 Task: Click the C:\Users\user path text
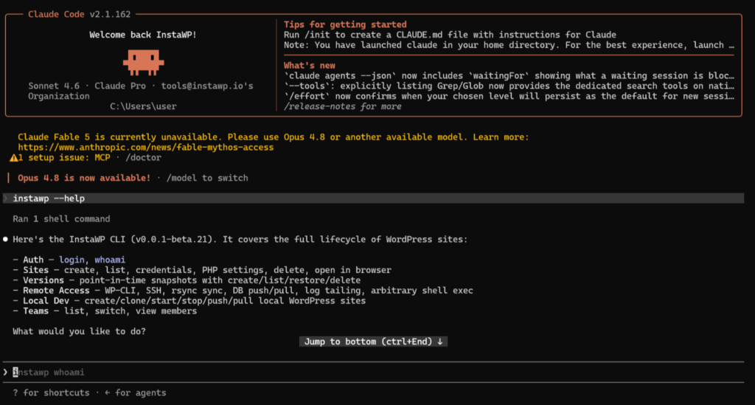[x=143, y=106]
